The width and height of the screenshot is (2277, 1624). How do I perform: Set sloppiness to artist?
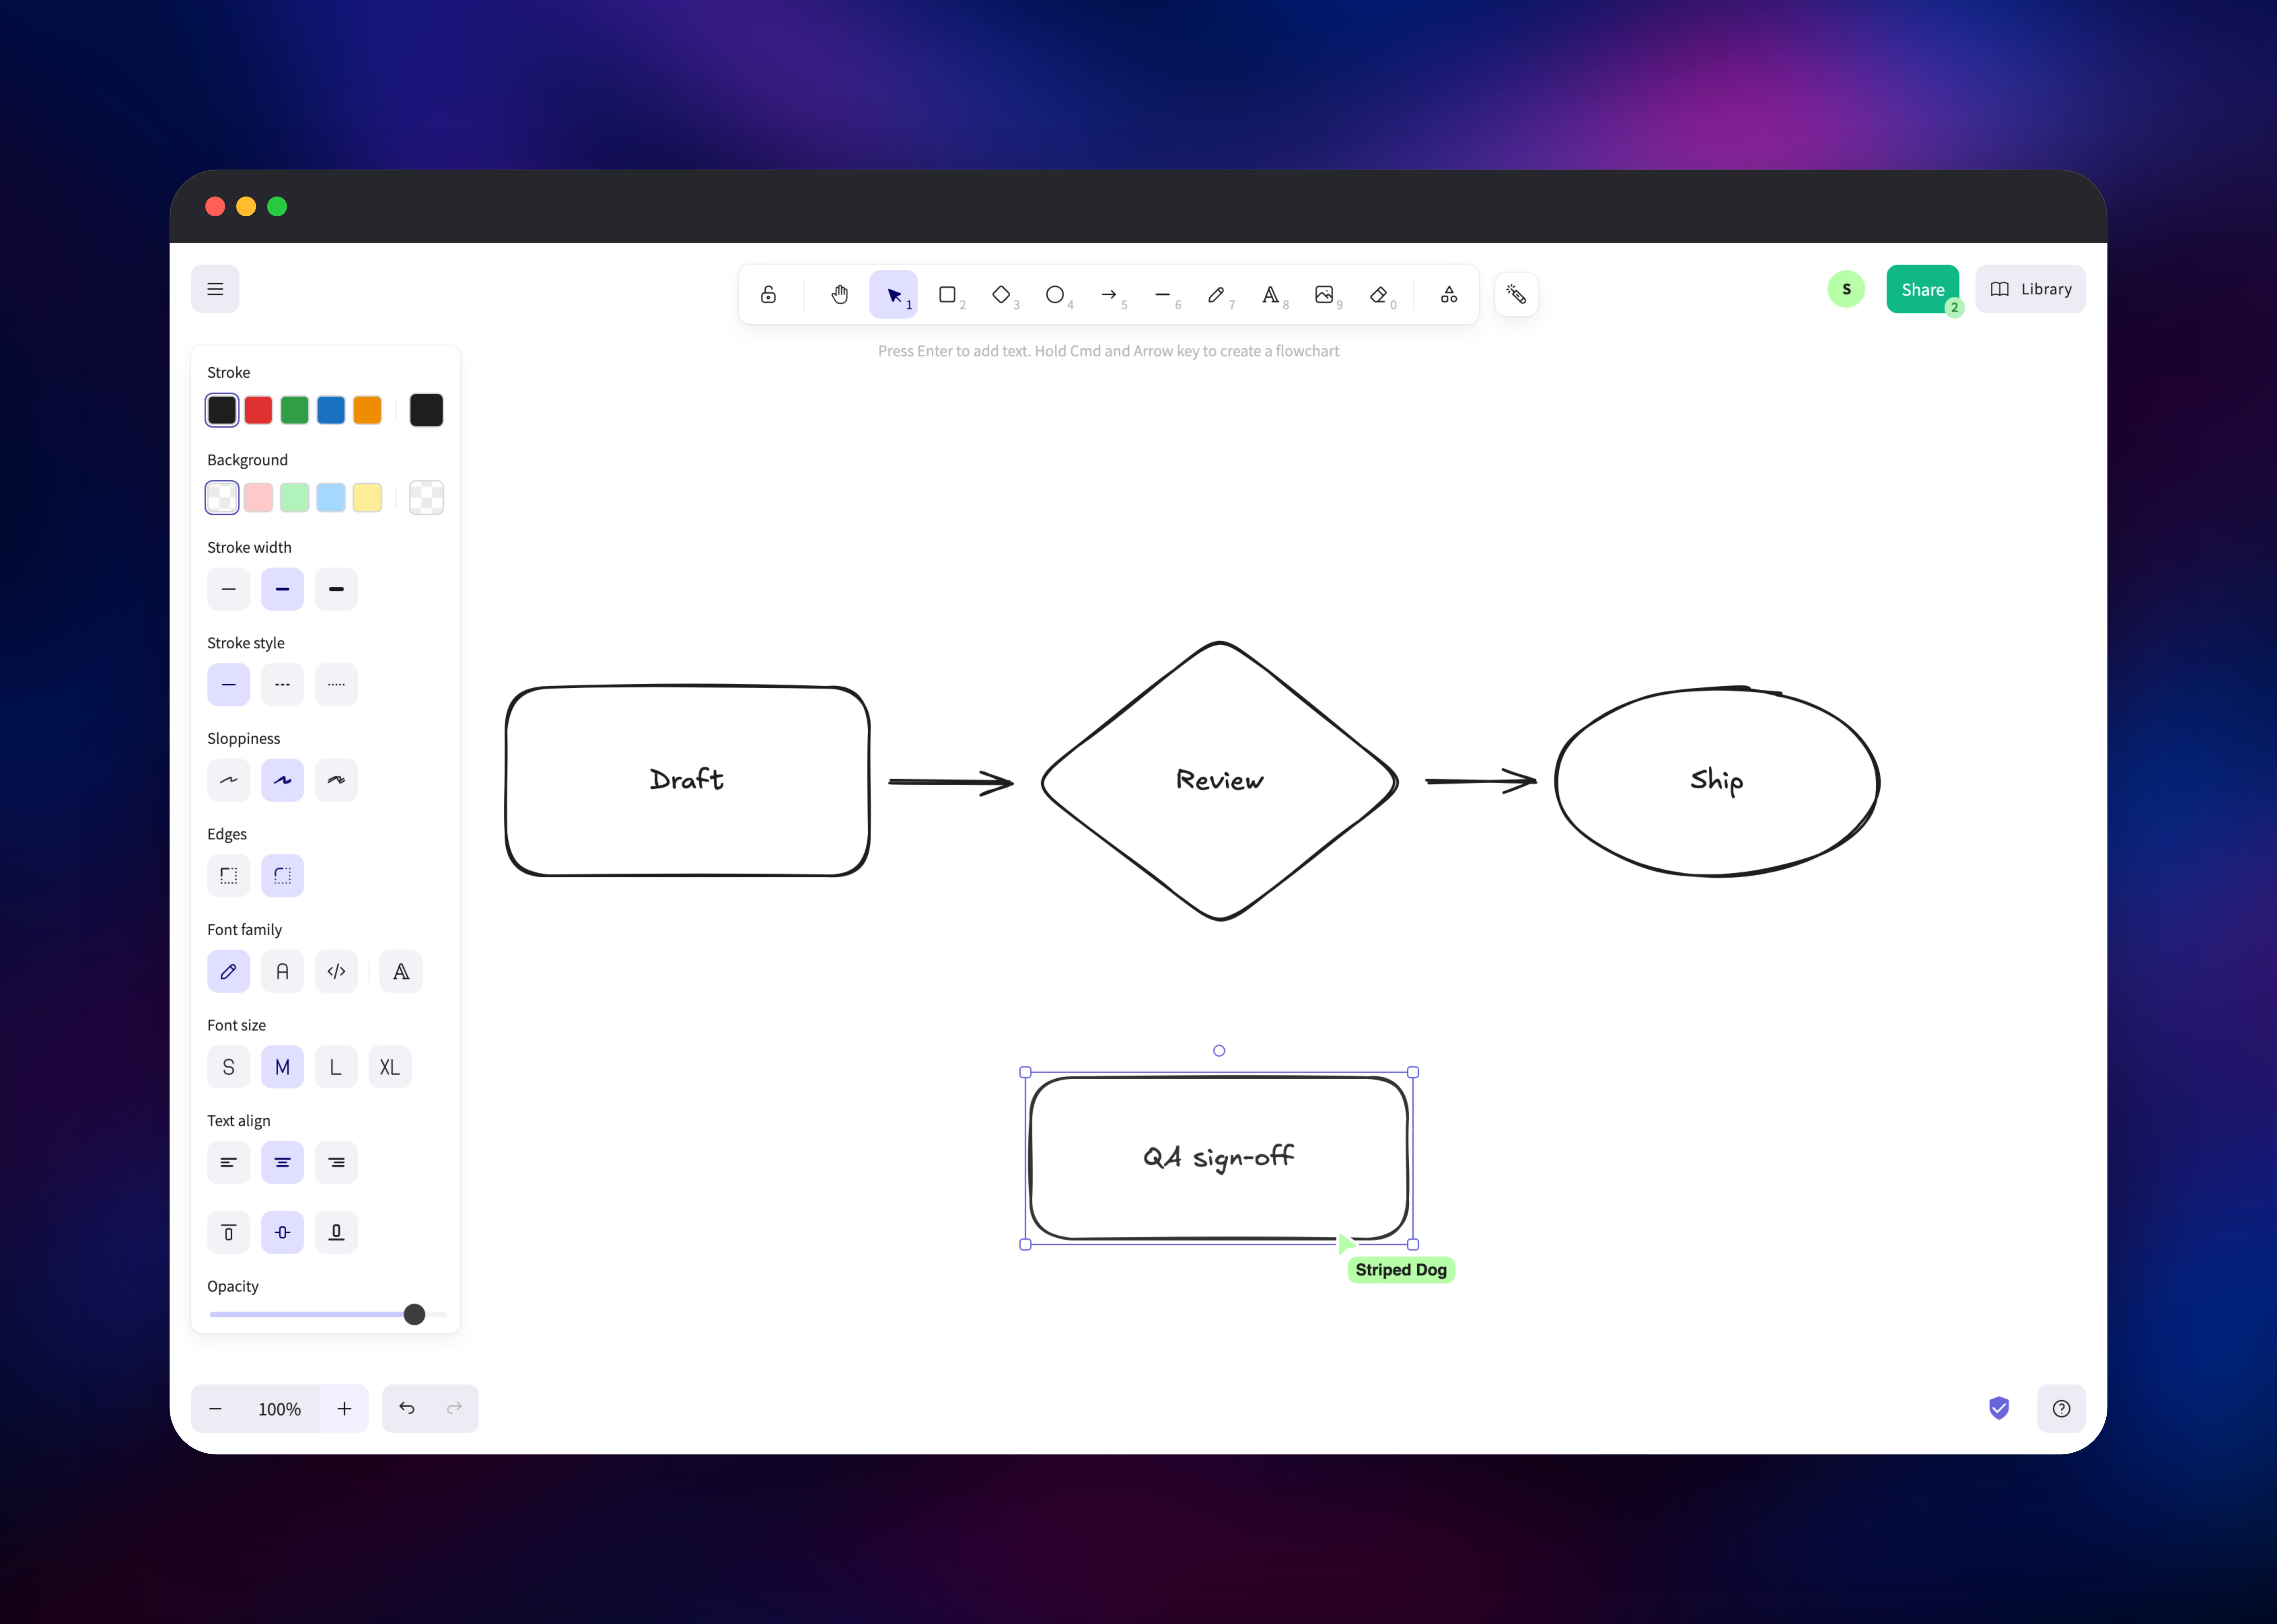pyautogui.click(x=282, y=780)
